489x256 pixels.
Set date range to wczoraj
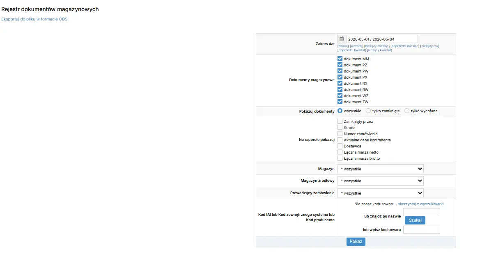click(x=356, y=46)
